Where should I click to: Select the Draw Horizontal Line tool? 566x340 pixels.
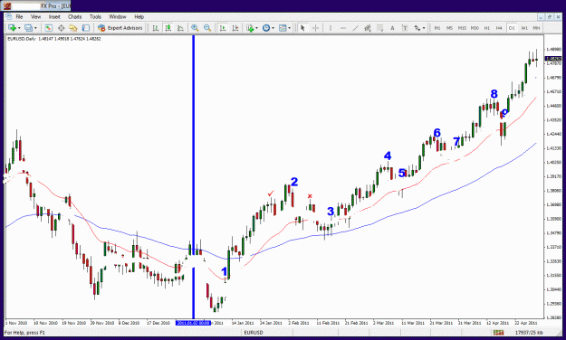coord(342,28)
